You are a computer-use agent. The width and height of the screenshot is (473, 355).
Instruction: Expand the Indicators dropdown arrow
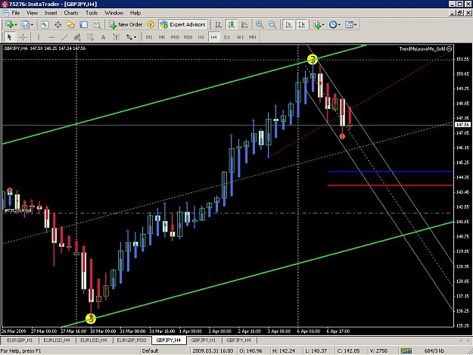[x=323, y=25]
